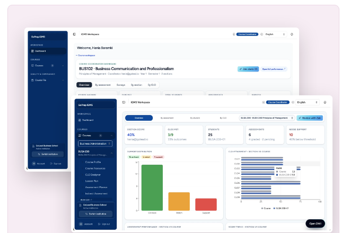This screenshot has width=350, height=233.
Task: Select Overview tab in back window
Action: (x=84, y=85)
